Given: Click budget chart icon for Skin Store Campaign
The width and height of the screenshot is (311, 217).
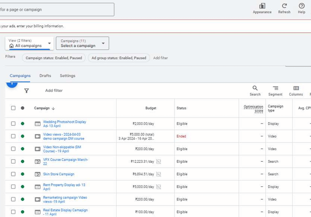Looking at the screenshot, I should pyautogui.click(x=159, y=174).
